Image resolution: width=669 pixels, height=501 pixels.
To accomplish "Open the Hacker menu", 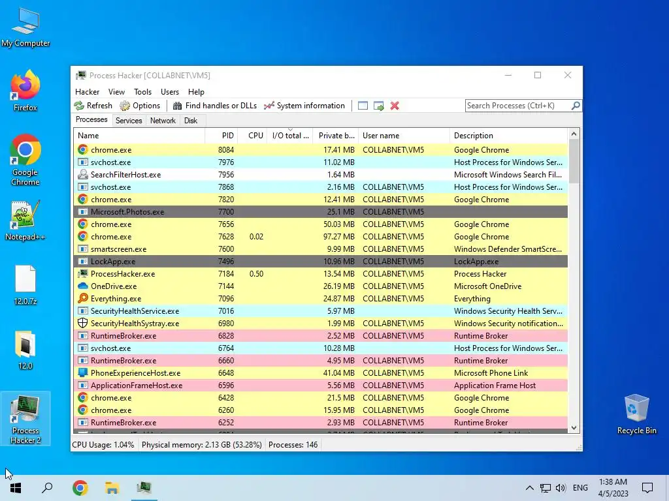I will [x=87, y=91].
